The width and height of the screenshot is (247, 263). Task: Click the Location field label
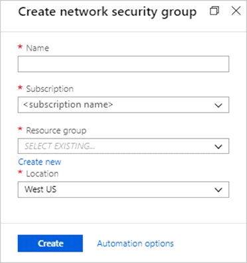[42, 174]
